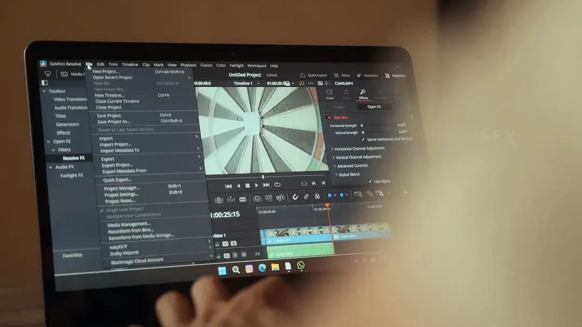Adjust the Horizontal Strength slider handle
582x327 pixels.
(362, 125)
